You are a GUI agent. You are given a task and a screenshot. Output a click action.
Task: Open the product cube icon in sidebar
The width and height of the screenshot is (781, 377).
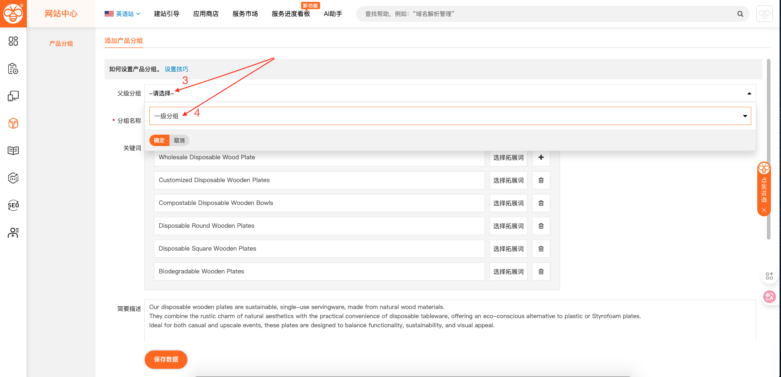(x=13, y=123)
